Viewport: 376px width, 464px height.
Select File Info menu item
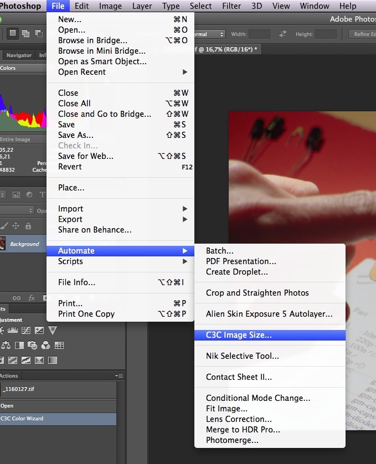(121, 282)
